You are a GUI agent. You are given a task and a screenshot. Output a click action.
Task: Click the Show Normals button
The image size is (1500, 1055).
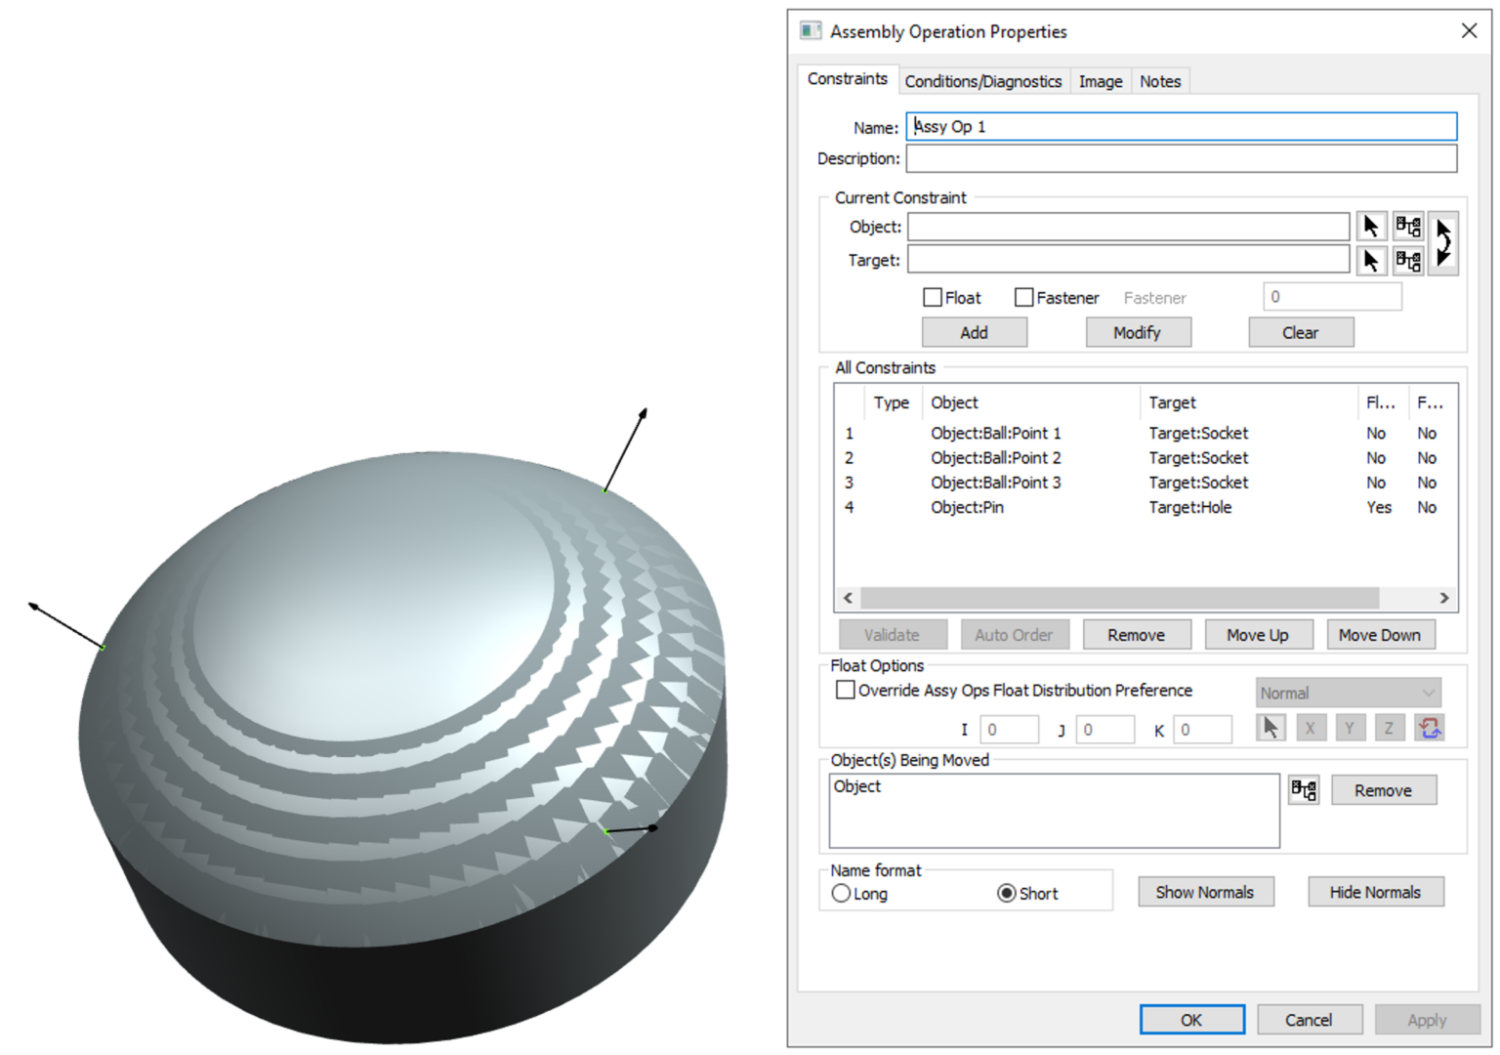pos(1205,891)
